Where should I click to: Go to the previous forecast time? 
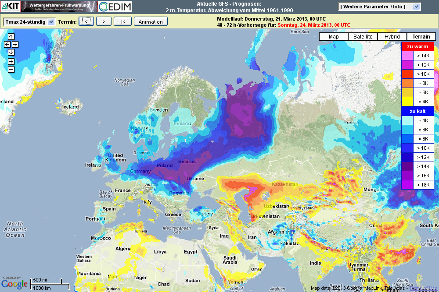[x=86, y=21]
